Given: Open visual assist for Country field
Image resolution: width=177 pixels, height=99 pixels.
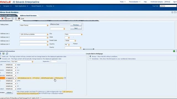Looking at the screenshot, I should click(x=69, y=45).
